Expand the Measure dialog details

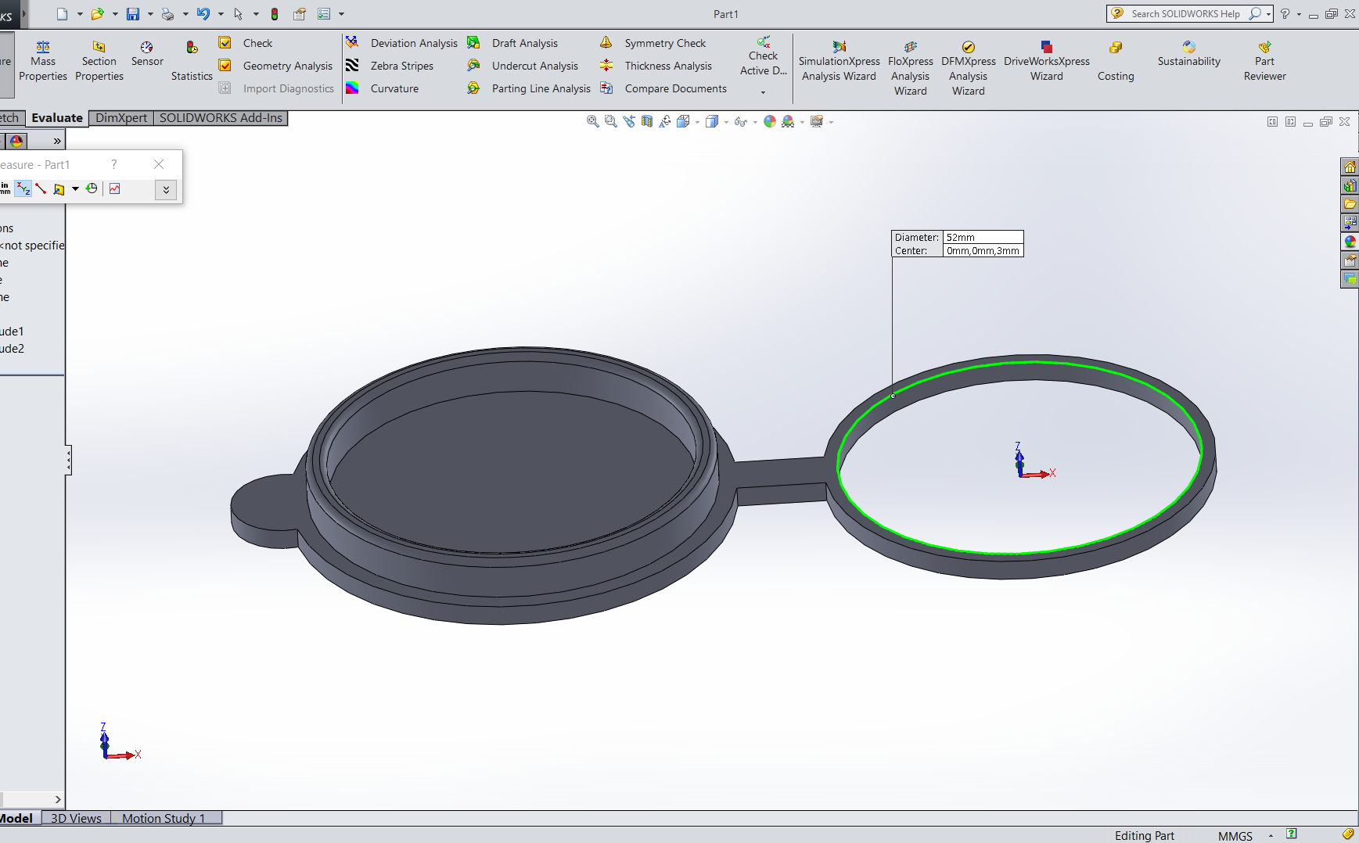pos(166,189)
